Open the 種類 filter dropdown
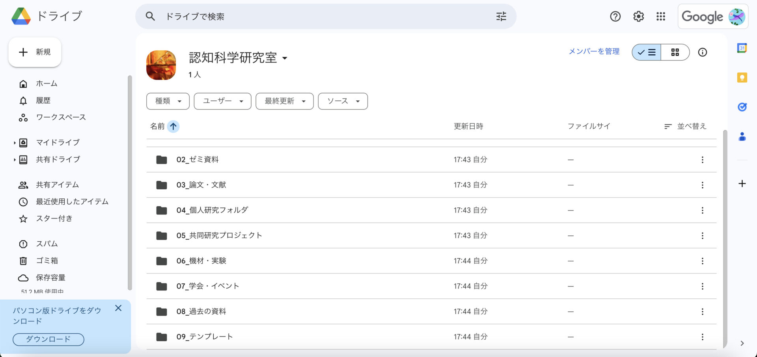The width and height of the screenshot is (757, 357). pyautogui.click(x=168, y=101)
